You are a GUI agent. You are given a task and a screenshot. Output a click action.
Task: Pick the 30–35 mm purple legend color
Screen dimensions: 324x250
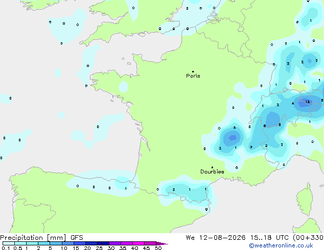(115, 243)
